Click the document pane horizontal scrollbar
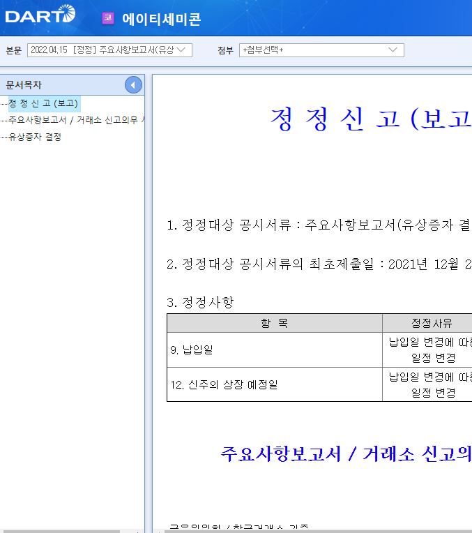Viewport: 472px width, 533px height. pyautogui.click(x=318, y=531)
